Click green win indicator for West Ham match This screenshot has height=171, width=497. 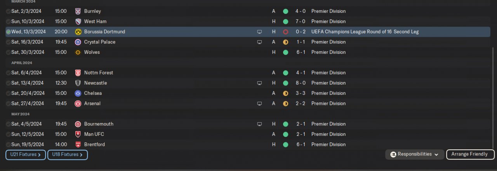click(285, 21)
